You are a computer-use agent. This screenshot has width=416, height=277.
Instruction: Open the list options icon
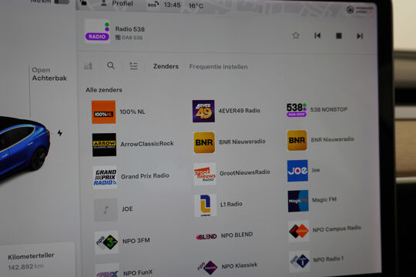133,65
